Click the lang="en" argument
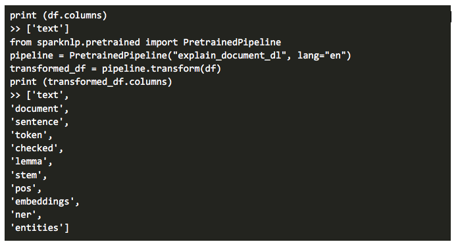Viewport: 458px width, 246px height. (x=322, y=55)
